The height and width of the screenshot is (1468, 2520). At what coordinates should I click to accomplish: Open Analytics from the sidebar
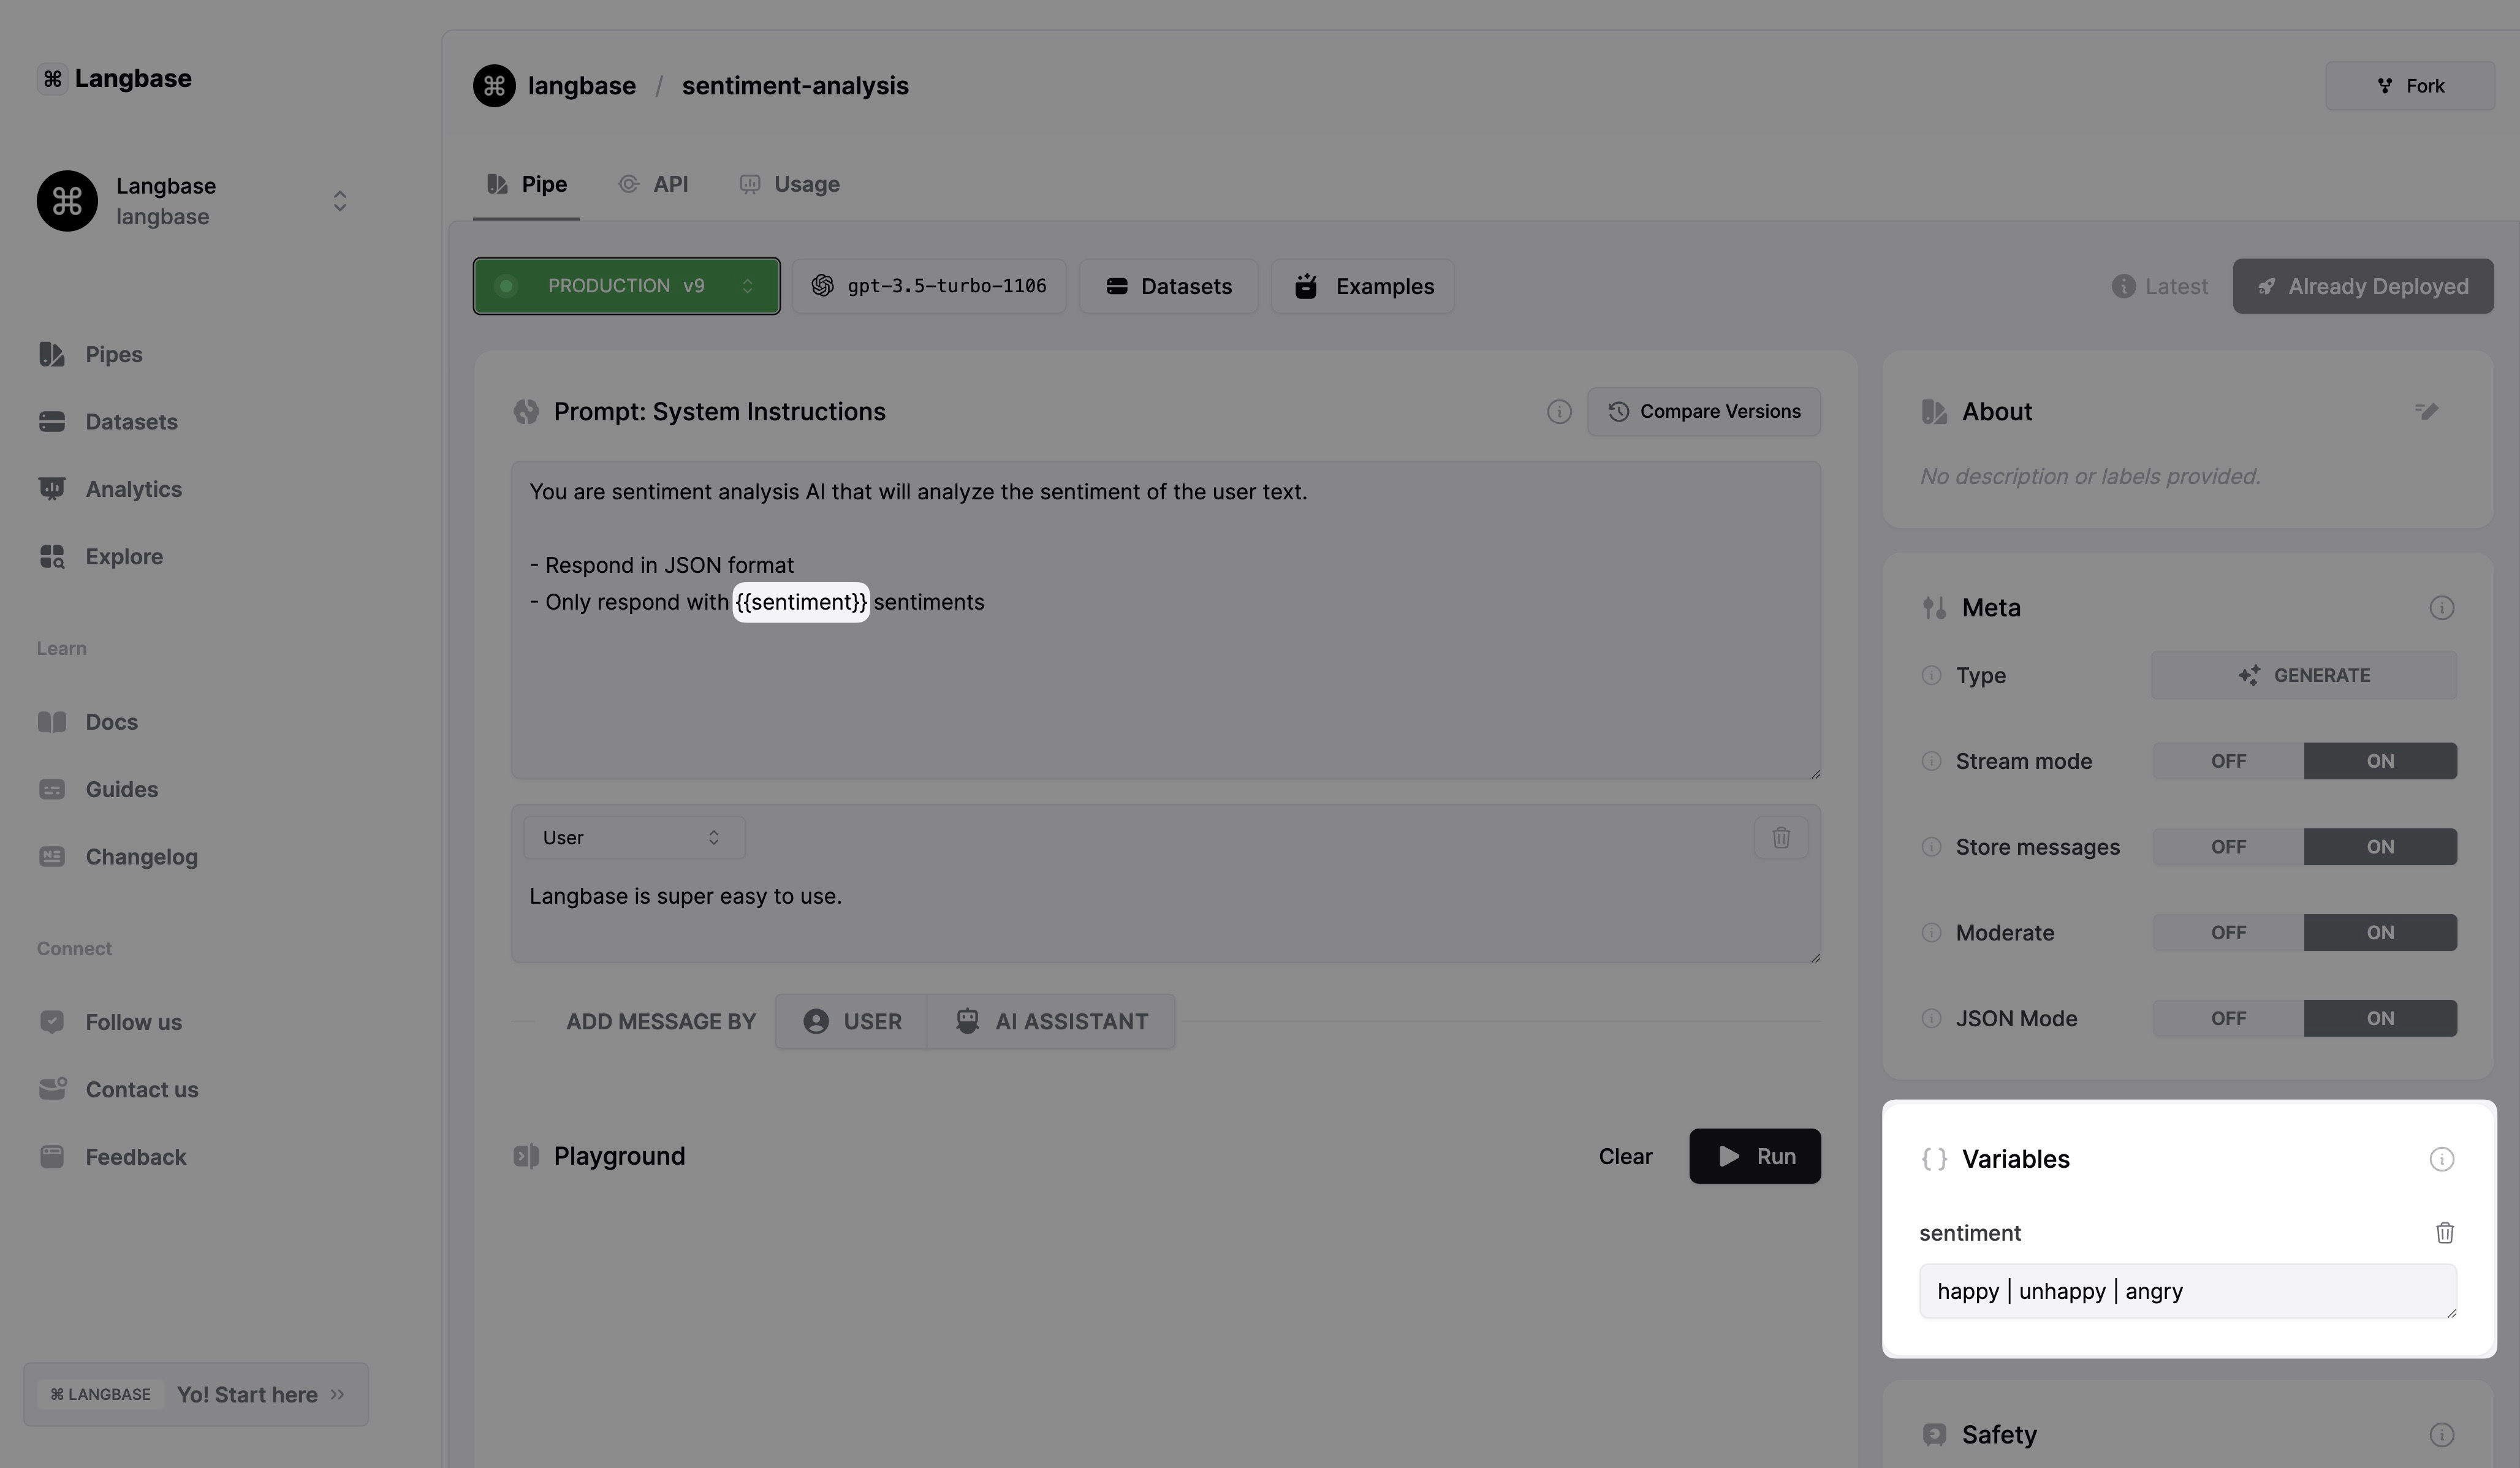pos(133,489)
